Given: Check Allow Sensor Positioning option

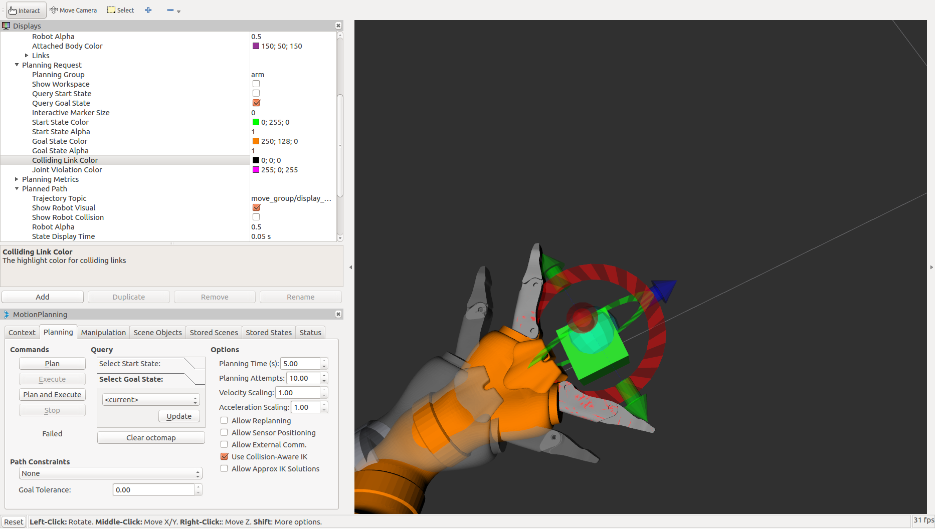Looking at the screenshot, I should (224, 432).
